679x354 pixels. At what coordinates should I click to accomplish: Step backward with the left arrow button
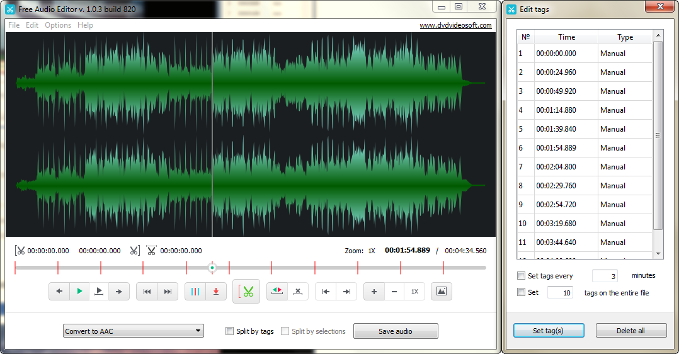[59, 292]
